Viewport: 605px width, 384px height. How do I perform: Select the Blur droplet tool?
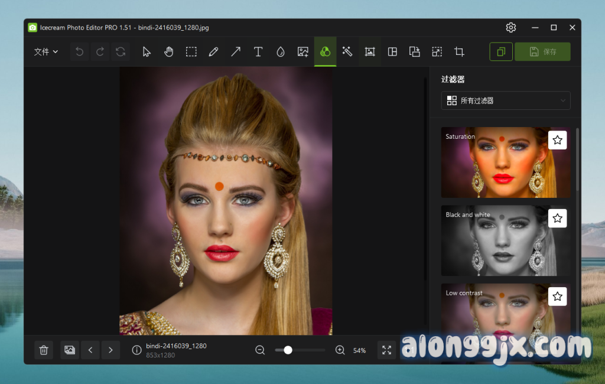coord(281,52)
